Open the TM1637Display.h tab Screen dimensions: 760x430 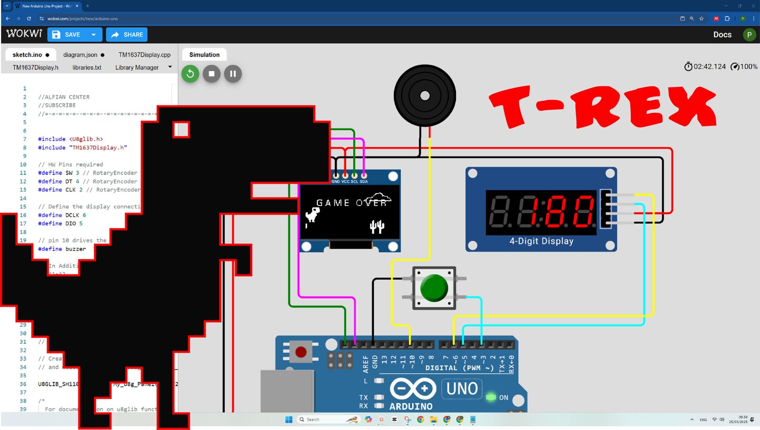click(x=36, y=67)
